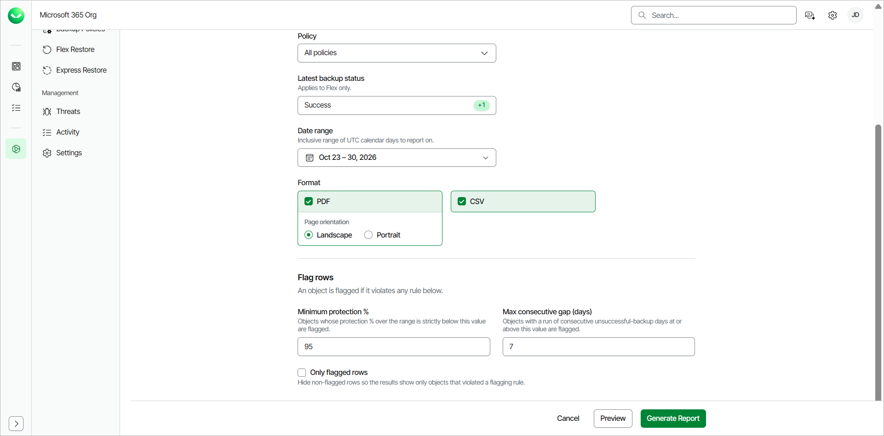Open the task list icon in rail
This screenshot has width=884, height=436.
[16, 108]
